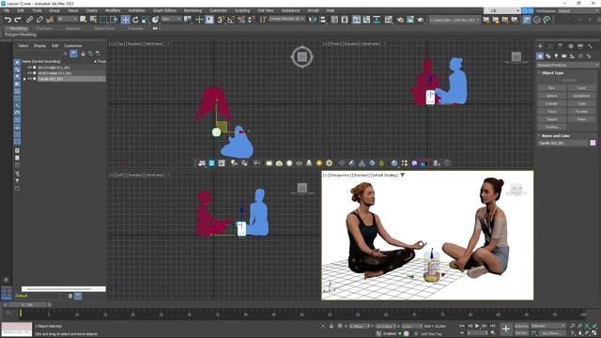Activate the Select and Rotate tool
The width and height of the screenshot is (601, 338).
click(135, 20)
